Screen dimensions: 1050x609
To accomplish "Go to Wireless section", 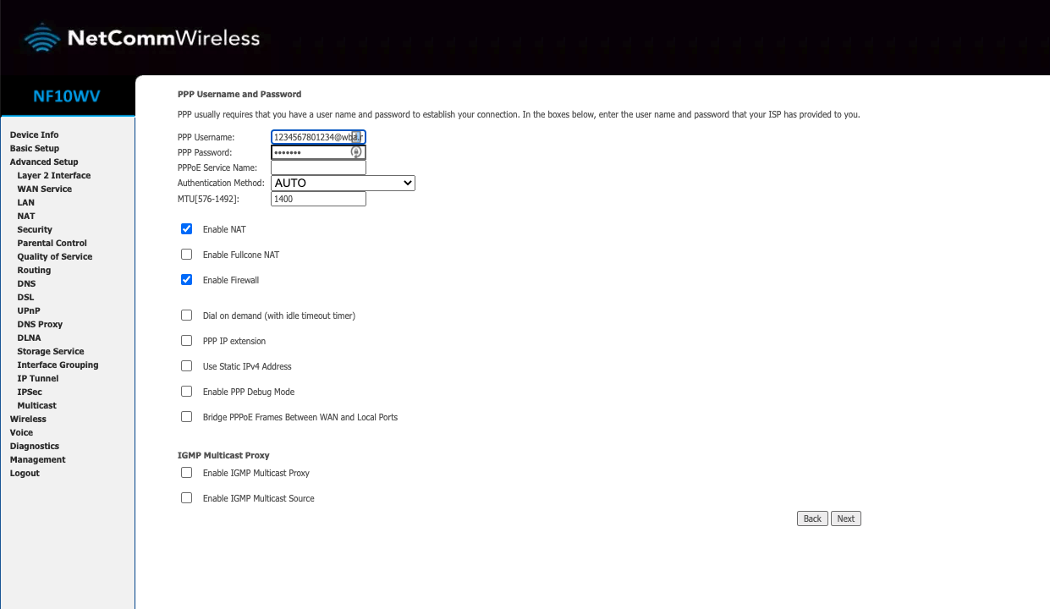I will click(28, 420).
